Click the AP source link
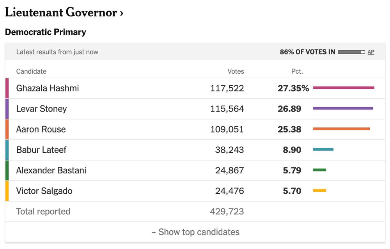This screenshot has height=249, width=390. tap(371, 52)
